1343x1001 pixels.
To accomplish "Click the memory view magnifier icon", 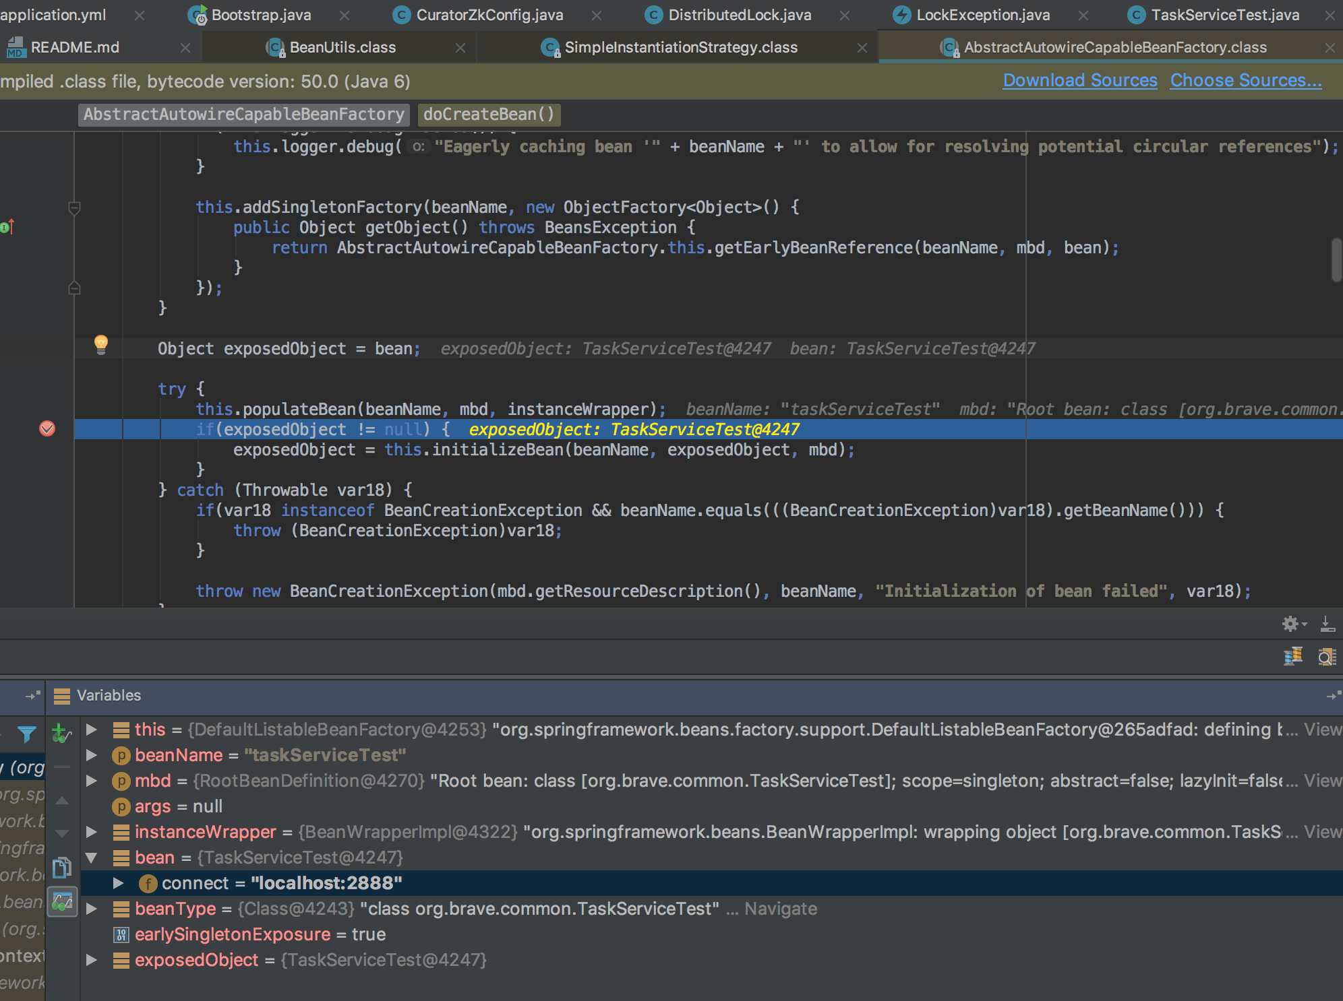I will [x=1326, y=656].
